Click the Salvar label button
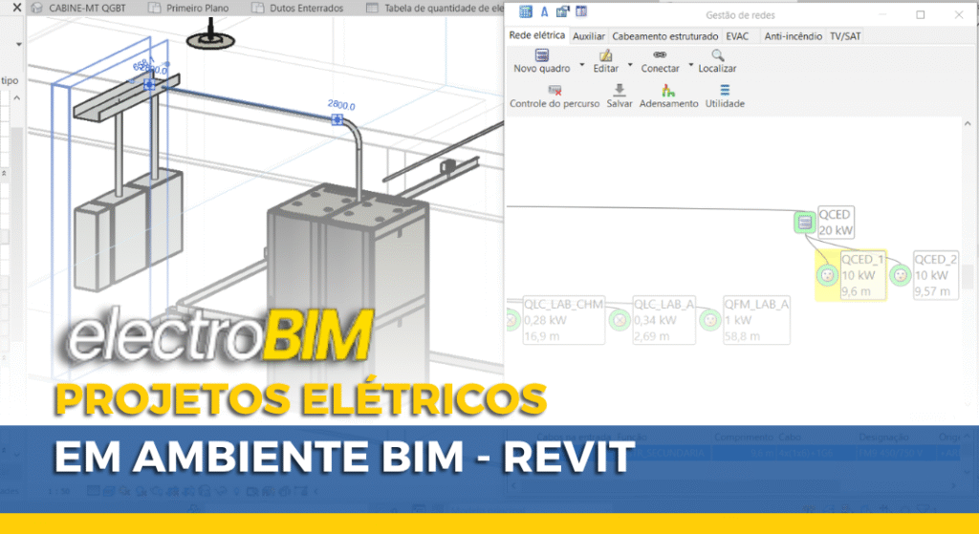Image resolution: width=979 pixels, height=534 pixels. click(x=620, y=103)
